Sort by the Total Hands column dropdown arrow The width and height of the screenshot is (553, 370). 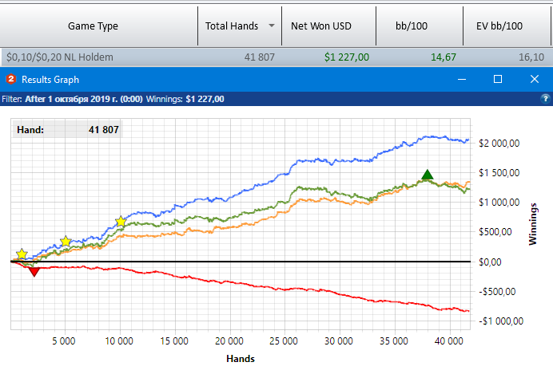pyautogui.click(x=272, y=26)
